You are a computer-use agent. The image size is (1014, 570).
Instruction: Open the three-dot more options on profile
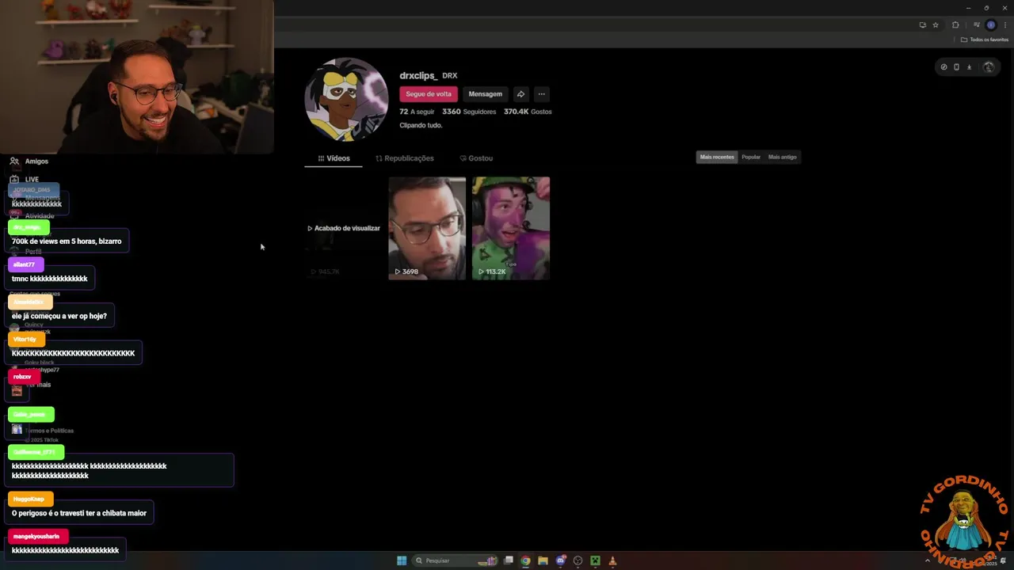542,93
